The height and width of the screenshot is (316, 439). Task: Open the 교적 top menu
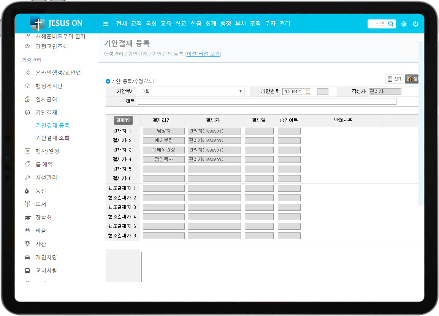point(136,24)
